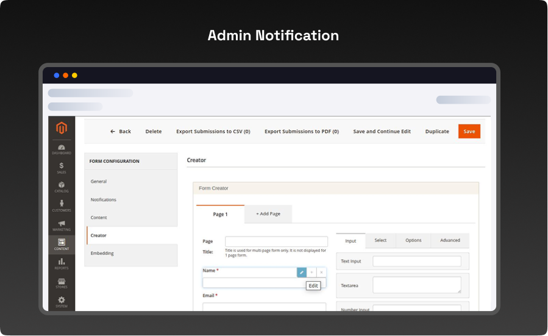Click the Textarea field box
548x336 pixels.
[417, 285]
